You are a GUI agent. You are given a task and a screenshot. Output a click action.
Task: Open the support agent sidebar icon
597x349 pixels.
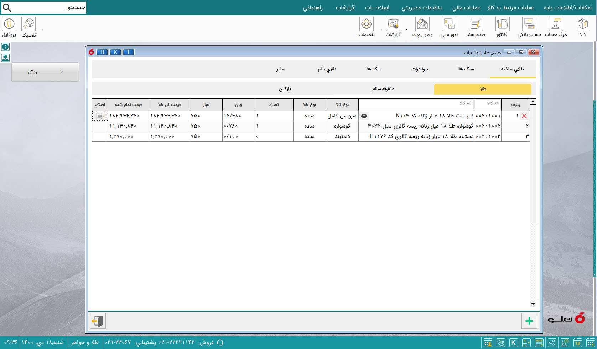pyautogui.click(x=5, y=58)
